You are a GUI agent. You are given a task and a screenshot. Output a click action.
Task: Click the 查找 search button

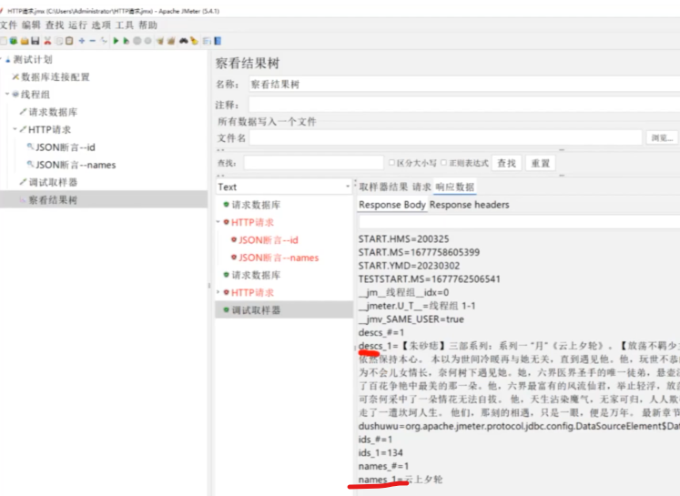[506, 164]
